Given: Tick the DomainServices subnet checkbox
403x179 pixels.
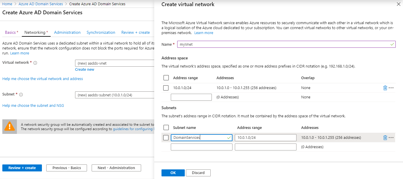Looking at the screenshot, I should pos(166,138).
